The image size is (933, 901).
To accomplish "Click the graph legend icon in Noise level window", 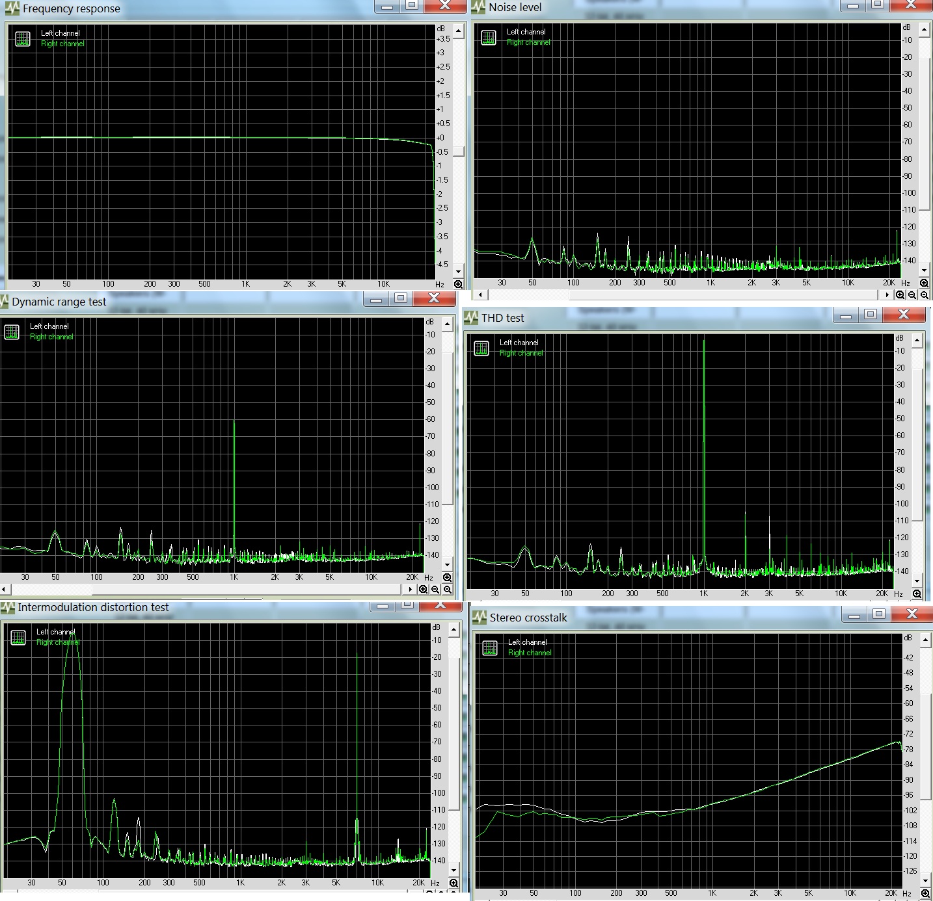I will click(x=489, y=38).
